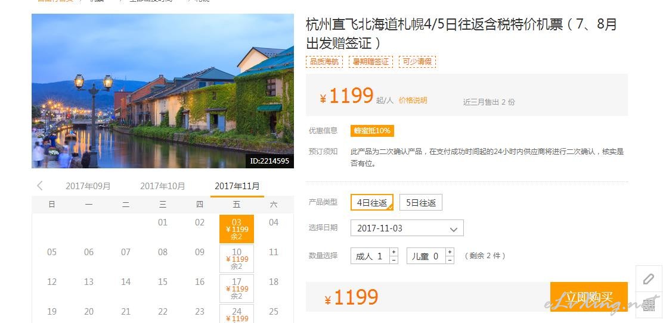This screenshot has height=323, width=666.
Task: Open the QR code icon
Action: click(649, 305)
